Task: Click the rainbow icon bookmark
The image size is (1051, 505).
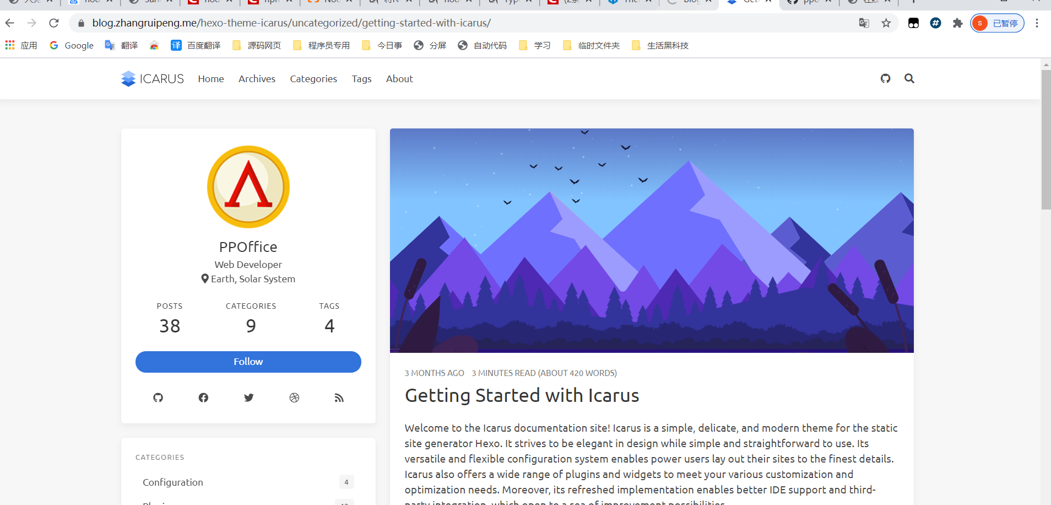Action: [x=154, y=45]
